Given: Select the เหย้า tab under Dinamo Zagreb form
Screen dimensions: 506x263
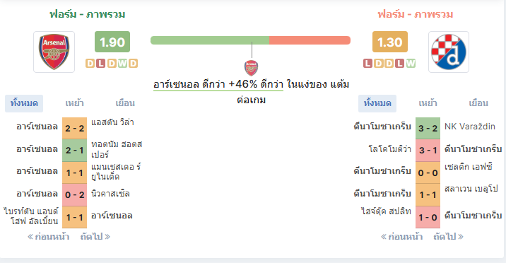Looking at the screenshot, I should click(428, 103).
